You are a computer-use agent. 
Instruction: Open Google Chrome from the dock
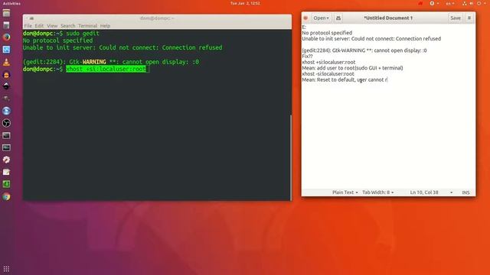click(x=6, y=197)
